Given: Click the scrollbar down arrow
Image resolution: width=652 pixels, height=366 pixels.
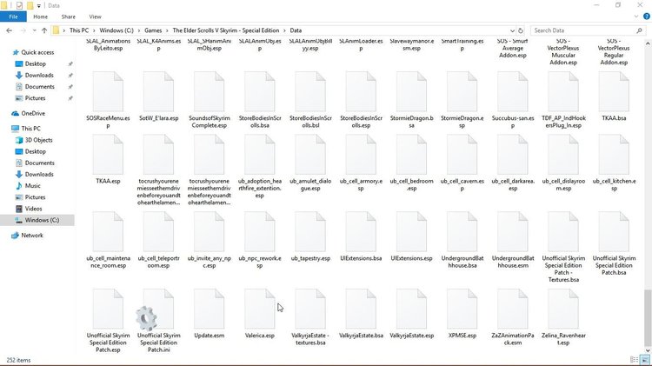Looking at the screenshot, I should pos(648,350).
